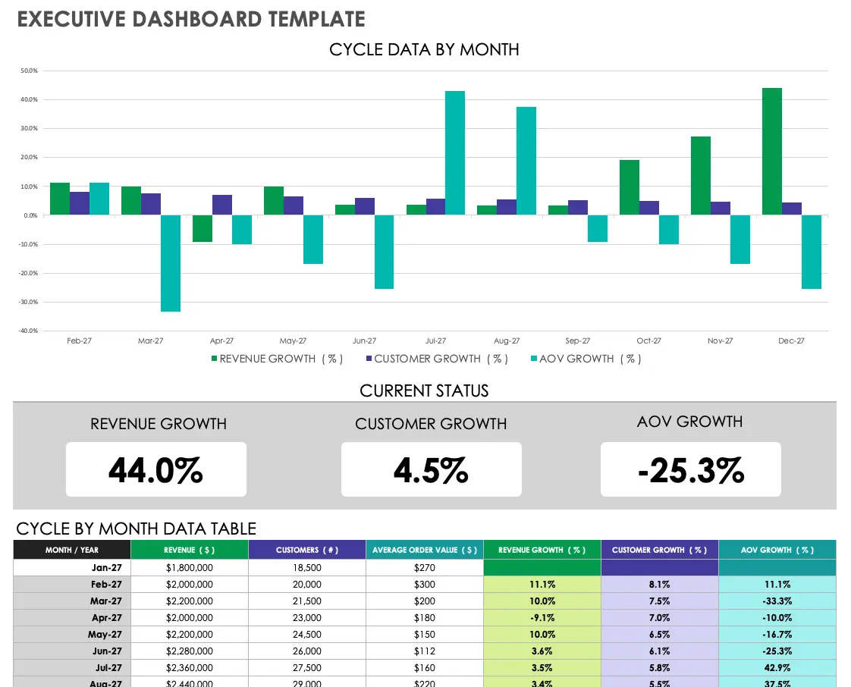Select the CURRENT STATUS section heading
The image size is (851, 687).
424,391
